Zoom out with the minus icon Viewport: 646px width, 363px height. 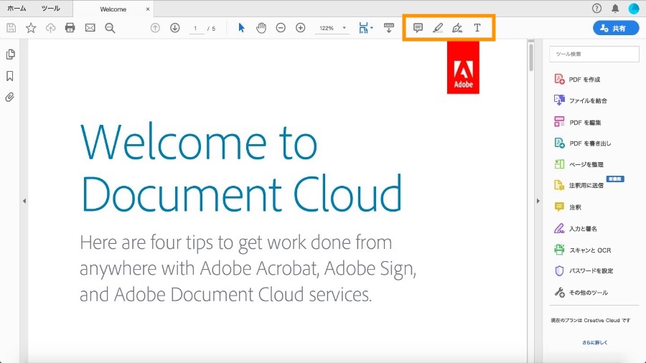(281, 28)
